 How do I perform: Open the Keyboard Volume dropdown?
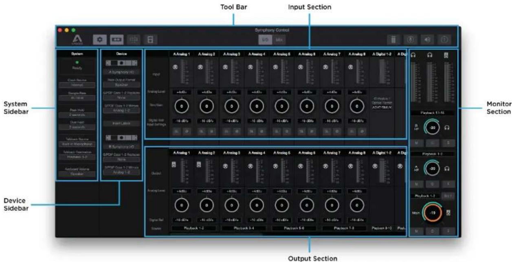(77, 174)
